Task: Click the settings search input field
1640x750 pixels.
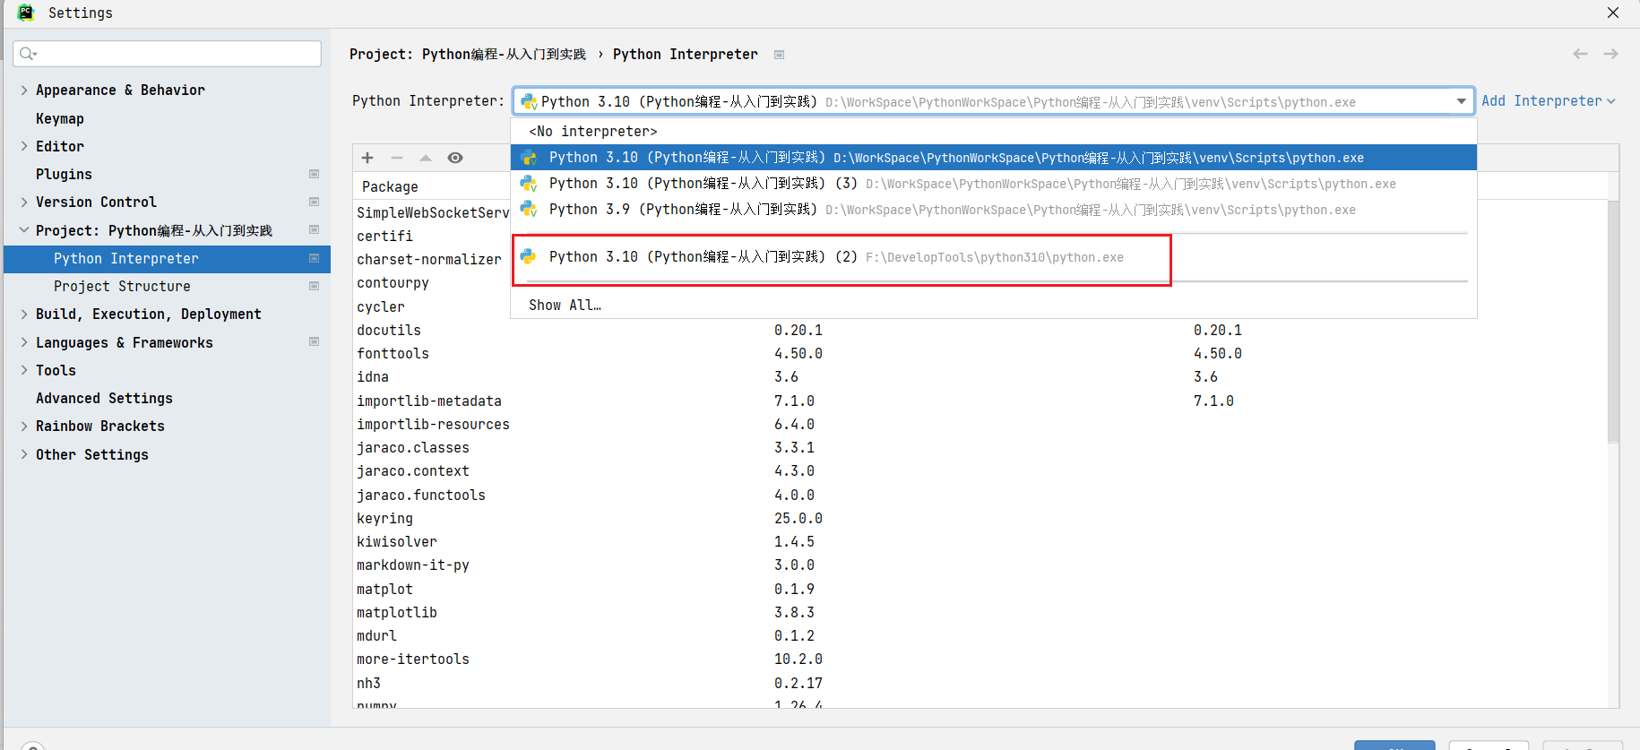Action: click(x=168, y=54)
